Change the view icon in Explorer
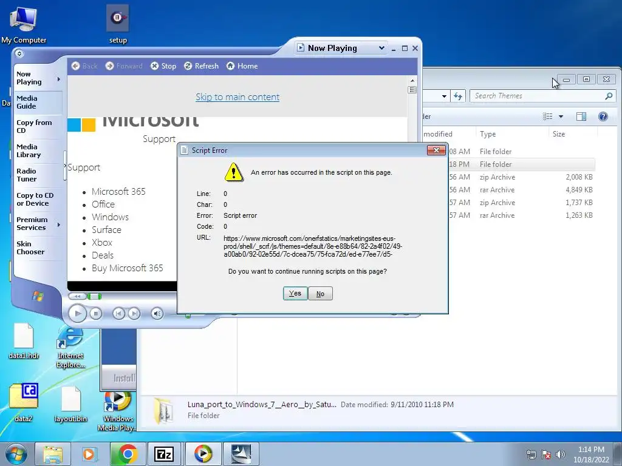The width and height of the screenshot is (622, 466). 548,116
